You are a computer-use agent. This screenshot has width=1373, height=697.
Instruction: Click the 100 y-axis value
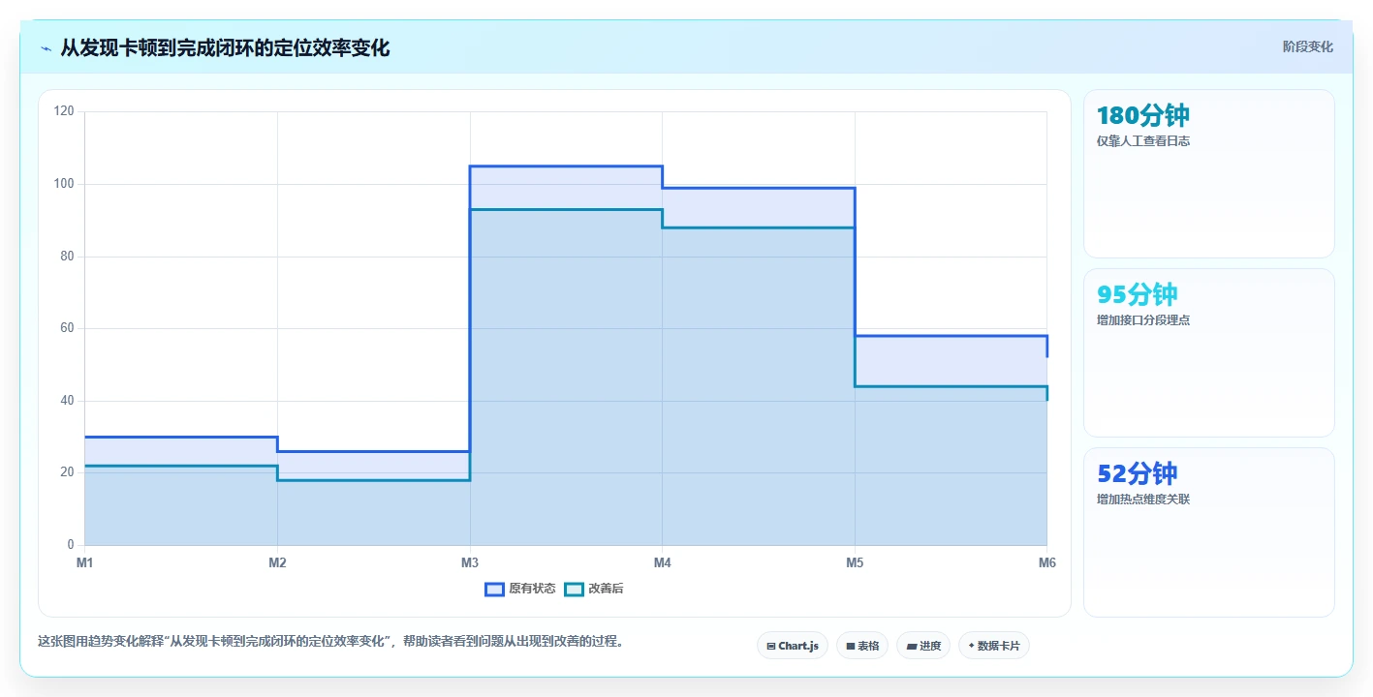(x=64, y=184)
